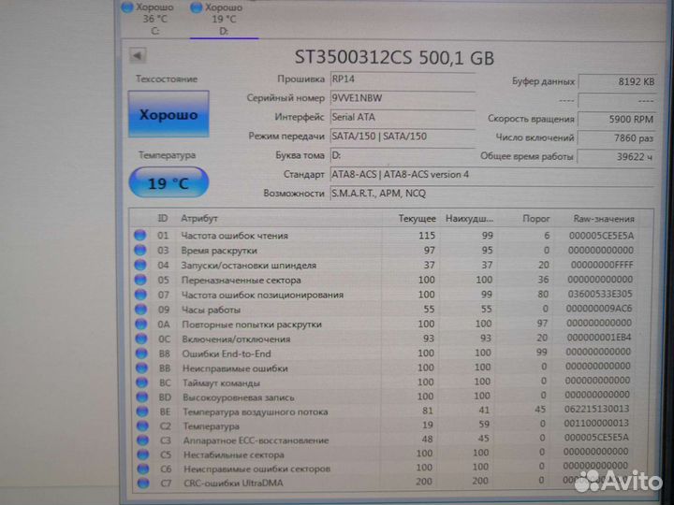Click status icon for Неисправимые ошибки секторов

(x=143, y=469)
